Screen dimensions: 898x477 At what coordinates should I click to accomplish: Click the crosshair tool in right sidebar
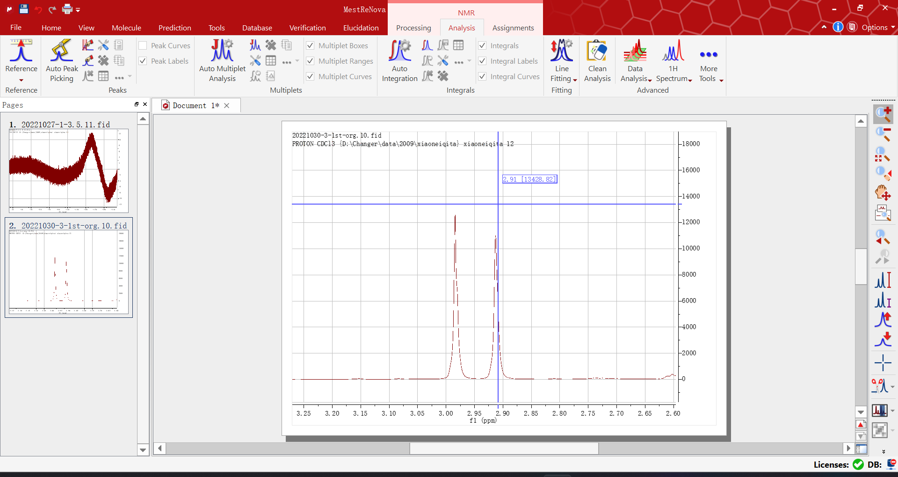pos(883,363)
